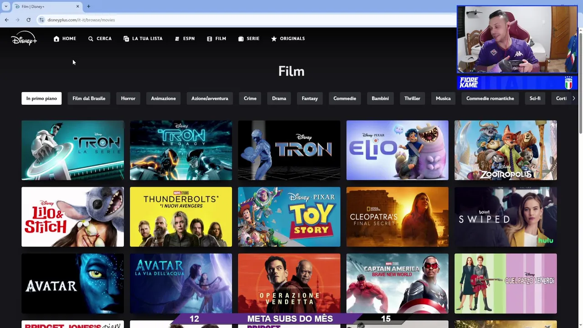Open the Lilo & Stitch tile
This screenshot has height=328, width=583.
pyautogui.click(x=72, y=217)
